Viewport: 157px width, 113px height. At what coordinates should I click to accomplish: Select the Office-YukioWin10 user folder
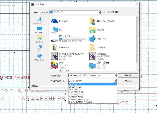[101, 21]
